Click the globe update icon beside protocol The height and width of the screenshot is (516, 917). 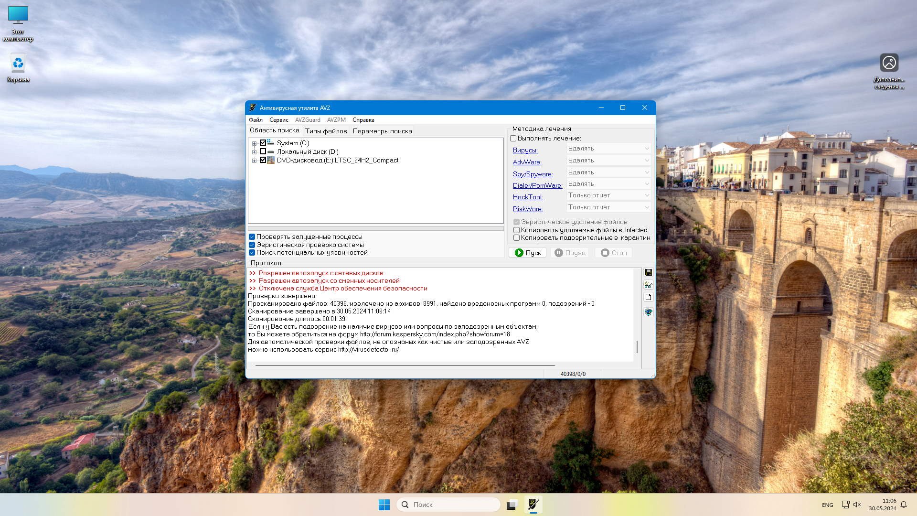[x=648, y=312]
